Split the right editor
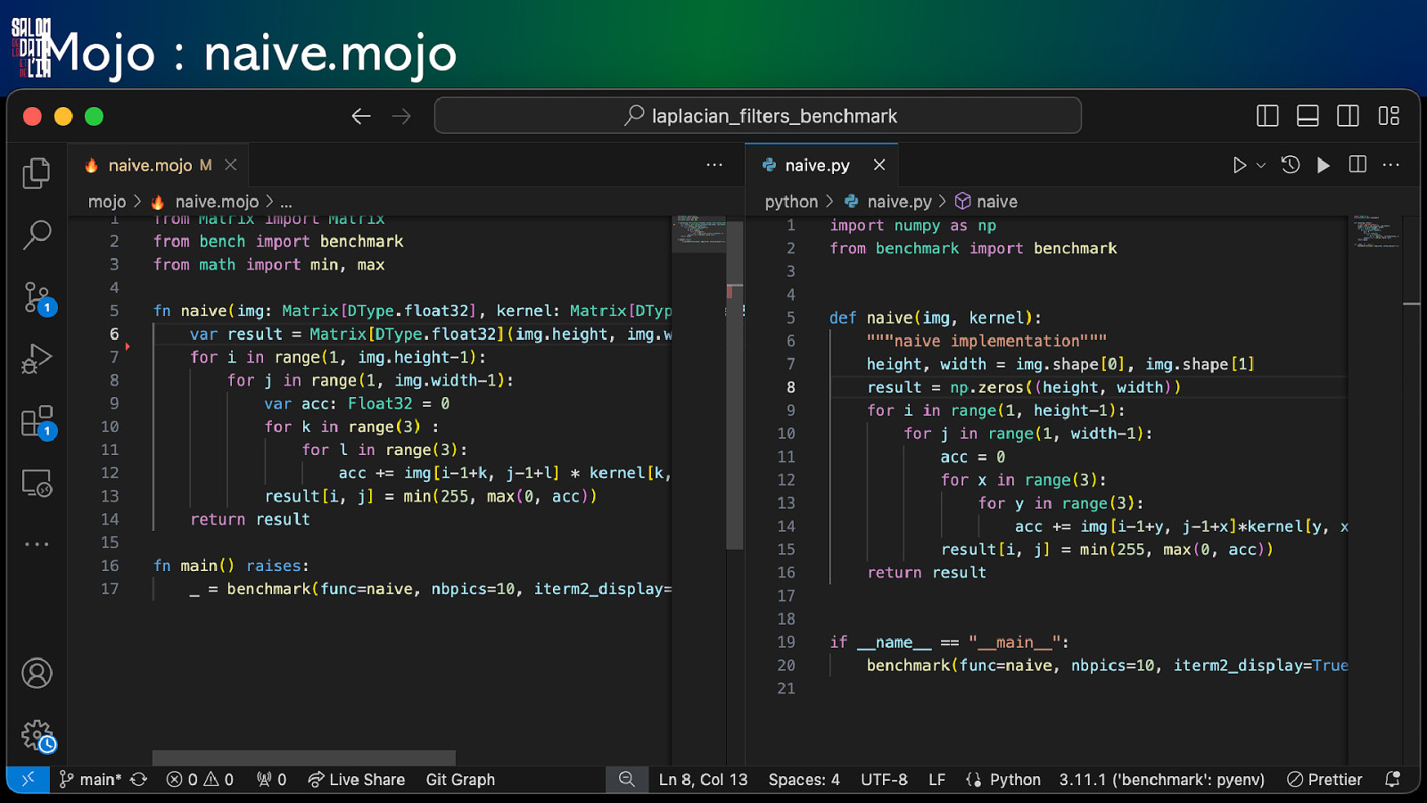The image size is (1427, 803). (1357, 165)
